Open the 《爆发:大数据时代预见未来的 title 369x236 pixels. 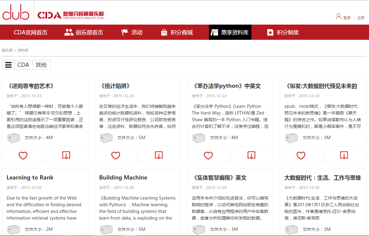click(x=321, y=86)
